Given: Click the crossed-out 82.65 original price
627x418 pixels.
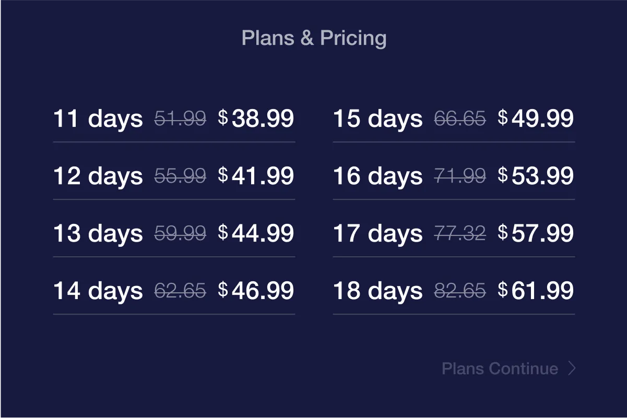Looking at the screenshot, I should coord(460,291).
